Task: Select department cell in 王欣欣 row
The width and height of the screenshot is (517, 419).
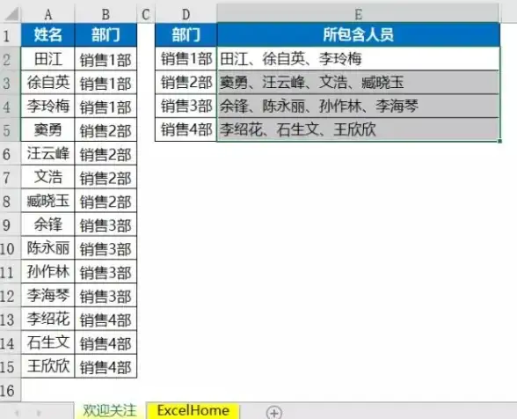Action: [106, 366]
